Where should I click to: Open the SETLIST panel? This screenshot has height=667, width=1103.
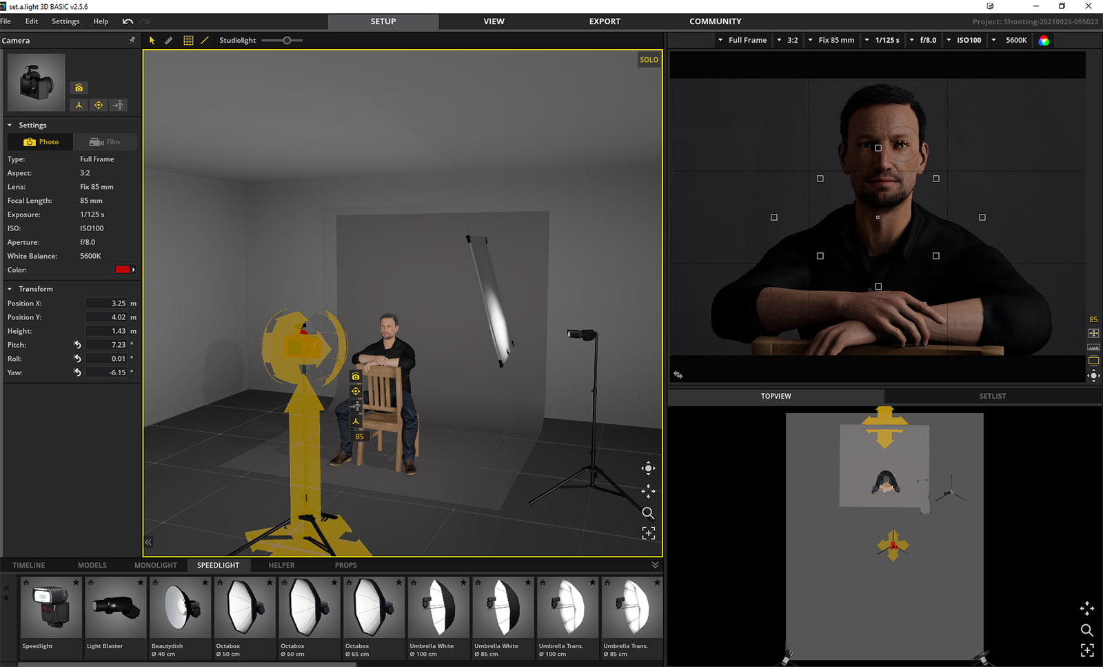tap(992, 397)
